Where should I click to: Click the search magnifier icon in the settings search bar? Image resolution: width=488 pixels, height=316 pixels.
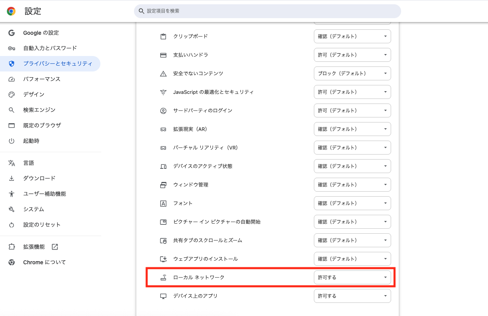pyautogui.click(x=141, y=11)
